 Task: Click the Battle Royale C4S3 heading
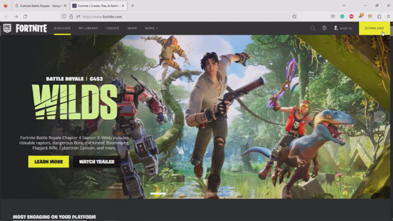click(x=75, y=79)
